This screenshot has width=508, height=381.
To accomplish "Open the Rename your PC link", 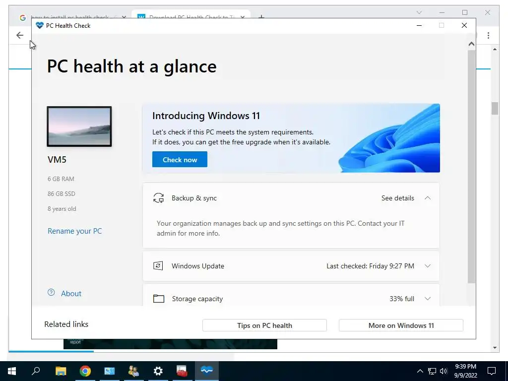I will pyautogui.click(x=74, y=231).
